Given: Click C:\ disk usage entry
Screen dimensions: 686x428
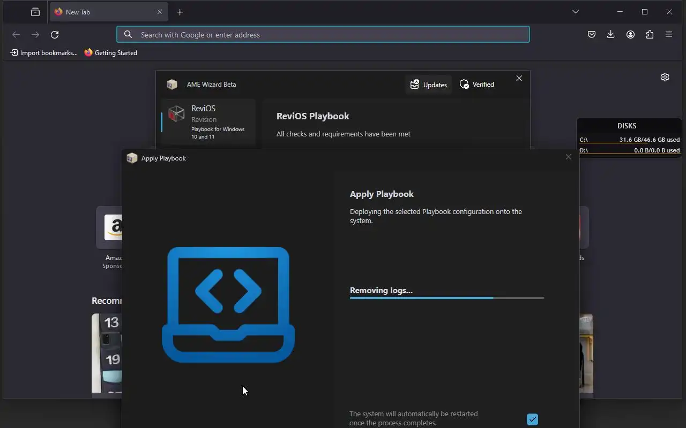Looking at the screenshot, I should (x=629, y=140).
